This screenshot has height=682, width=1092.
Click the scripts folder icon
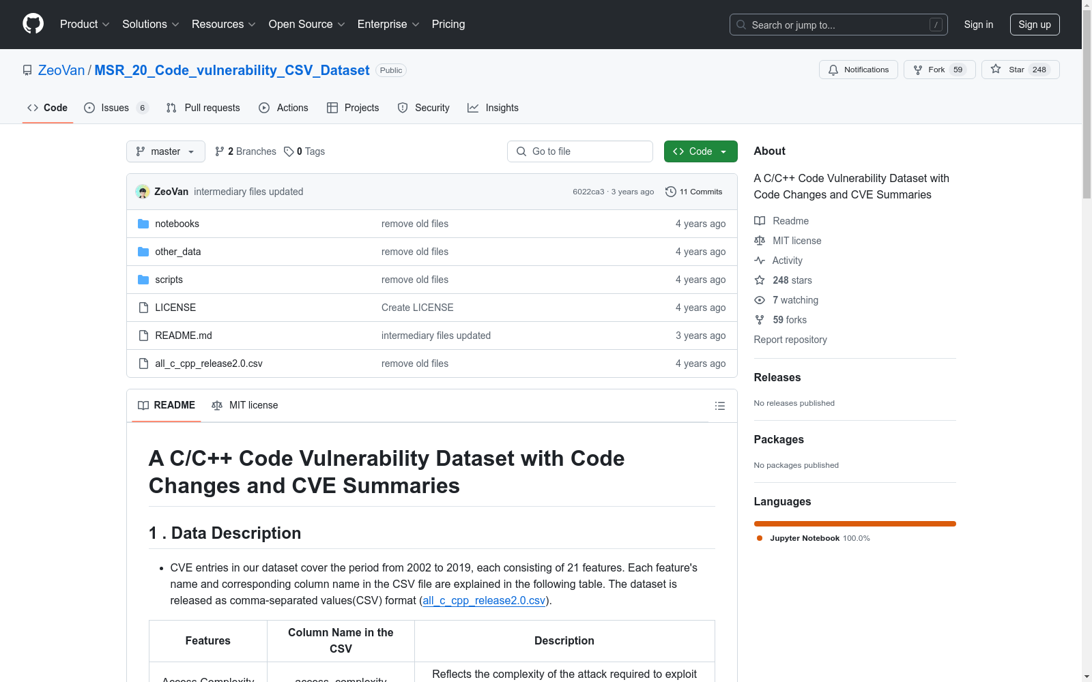pos(143,280)
